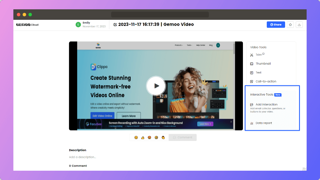Play the video with center play button
Image resolution: width=320 pixels, height=180 pixels.
point(156,86)
